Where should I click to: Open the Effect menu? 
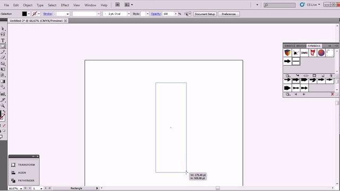tap(65, 5)
